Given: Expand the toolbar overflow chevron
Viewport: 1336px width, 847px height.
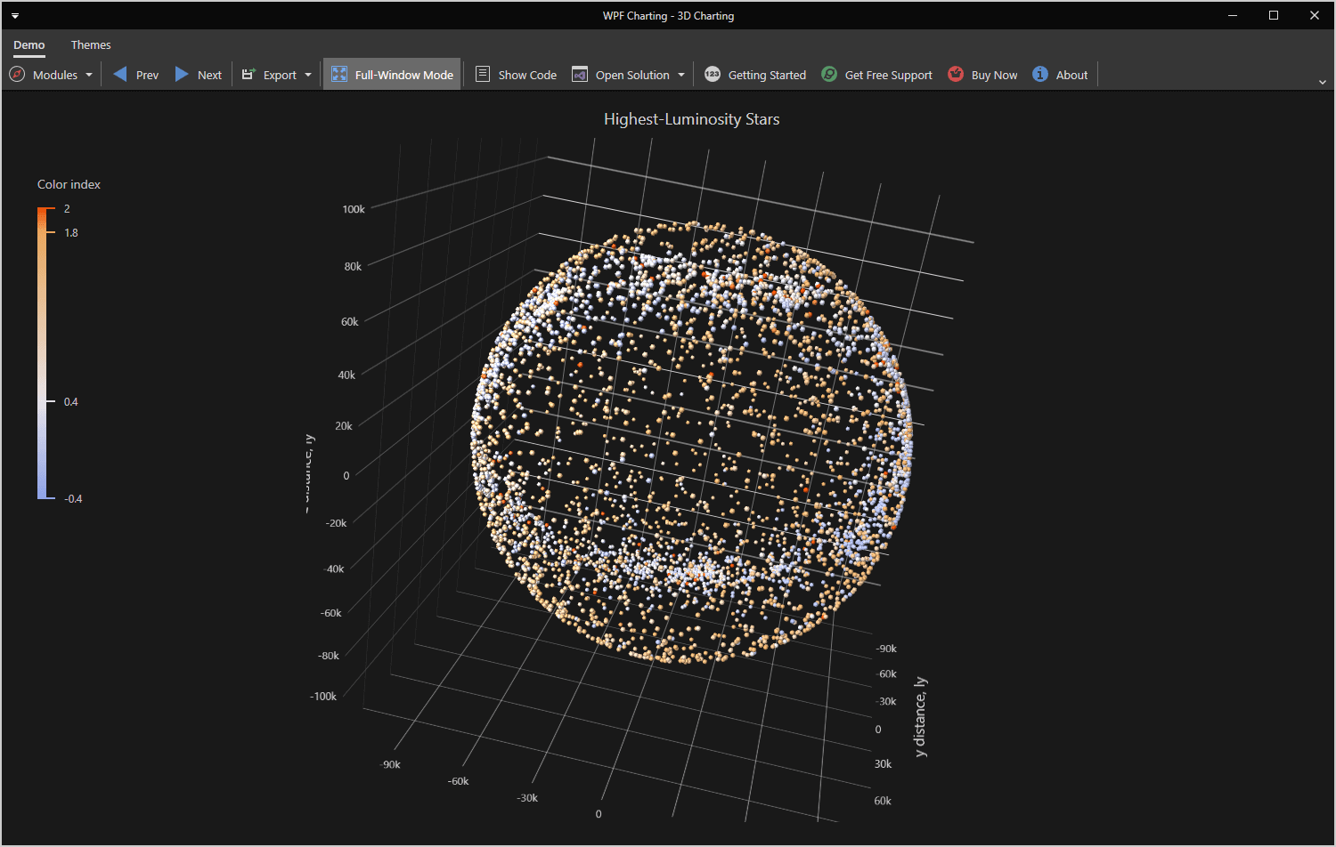Looking at the screenshot, I should [1323, 82].
